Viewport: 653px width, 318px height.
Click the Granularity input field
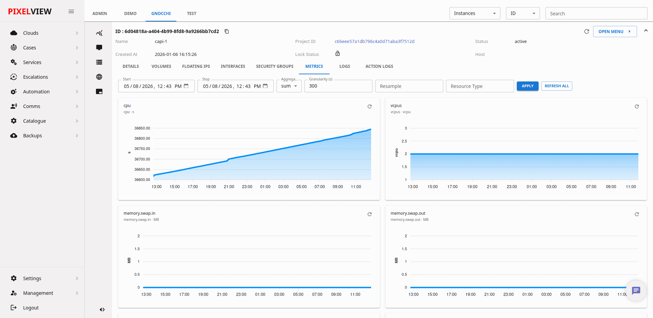[338, 86]
